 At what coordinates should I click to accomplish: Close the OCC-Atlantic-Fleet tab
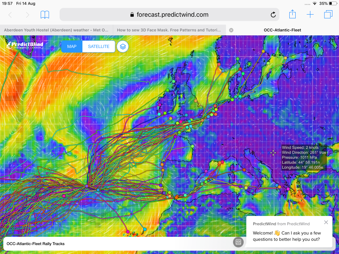pyautogui.click(x=231, y=30)
